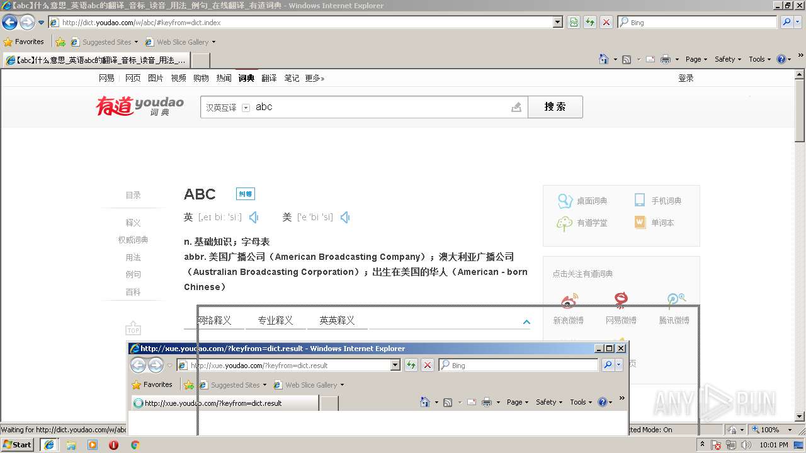Image resolution: width=806 pixels, height=453 pixels.
Task: Click the Stop icon in xue.youdao popup window
Action: pos(428,365)
